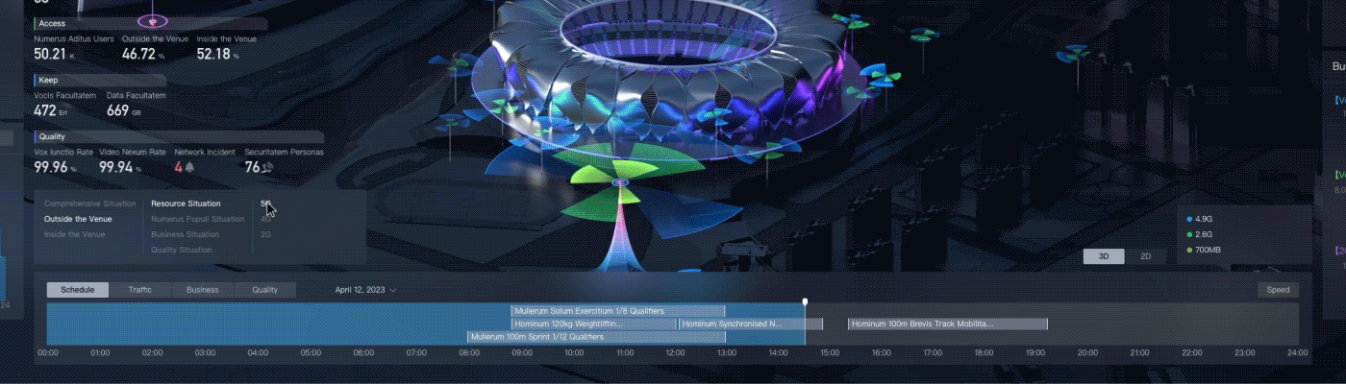The image size is (1346, 384).
Task: Click the large green antenna marker on the map
Action: [619, 180]
